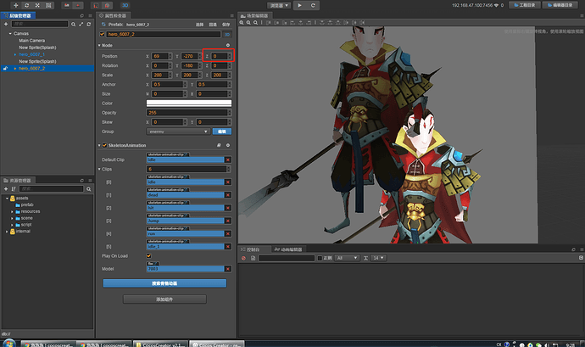
Task: Toggle the Play On Load checkbox
Action: coord(150,255)
